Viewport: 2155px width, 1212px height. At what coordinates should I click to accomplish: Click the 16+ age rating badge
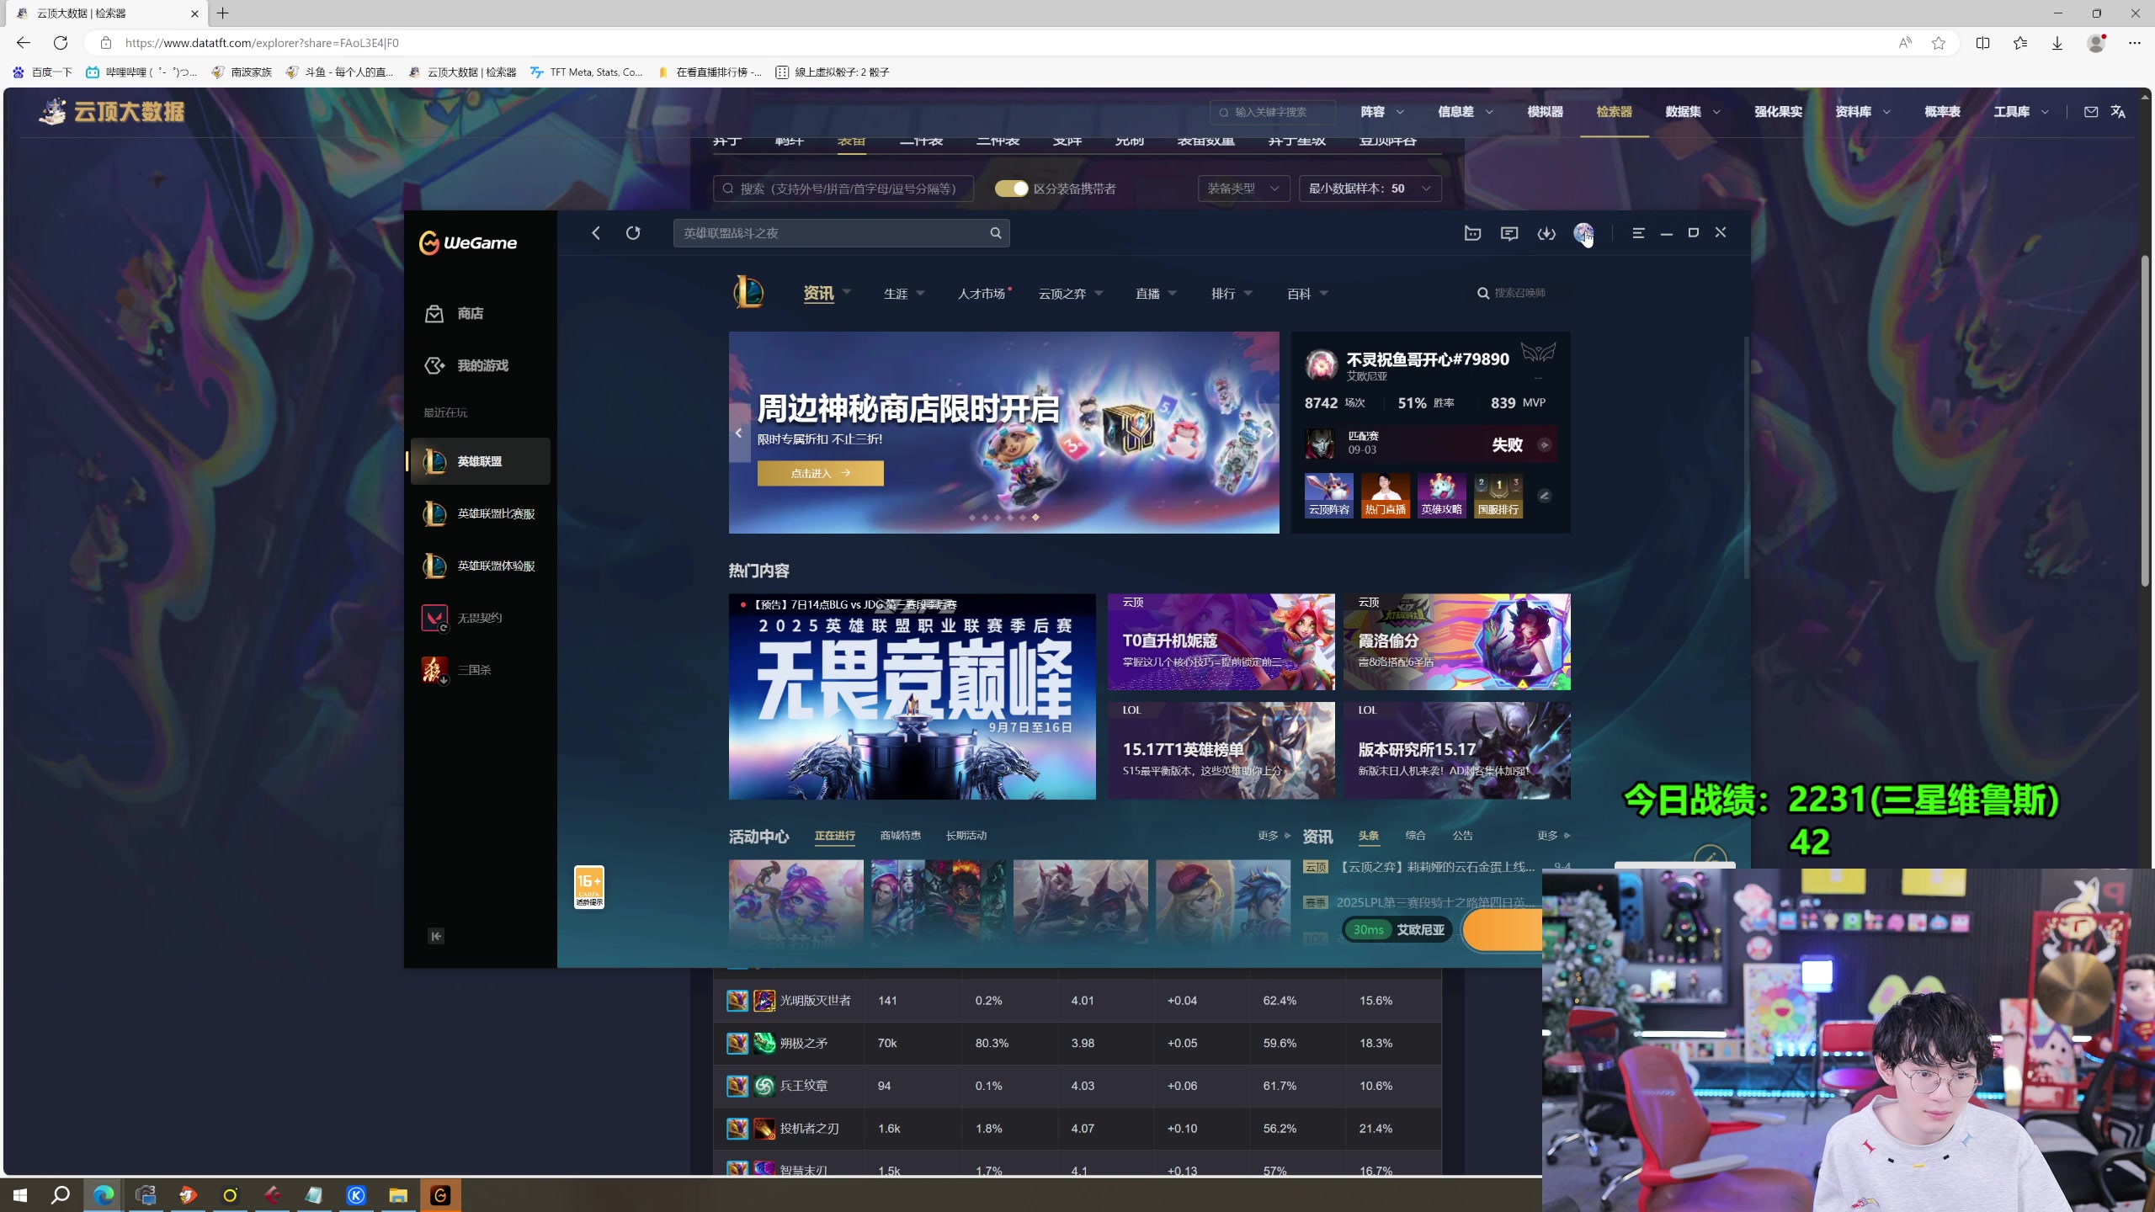pos(589,887)
